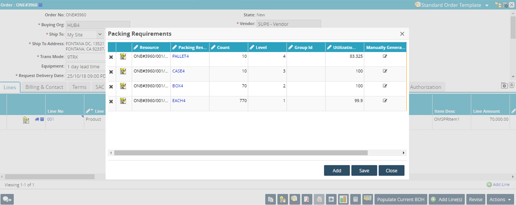Open line number 001 link
This screenshot has height=205, width=516.
[x=51, y=119]
